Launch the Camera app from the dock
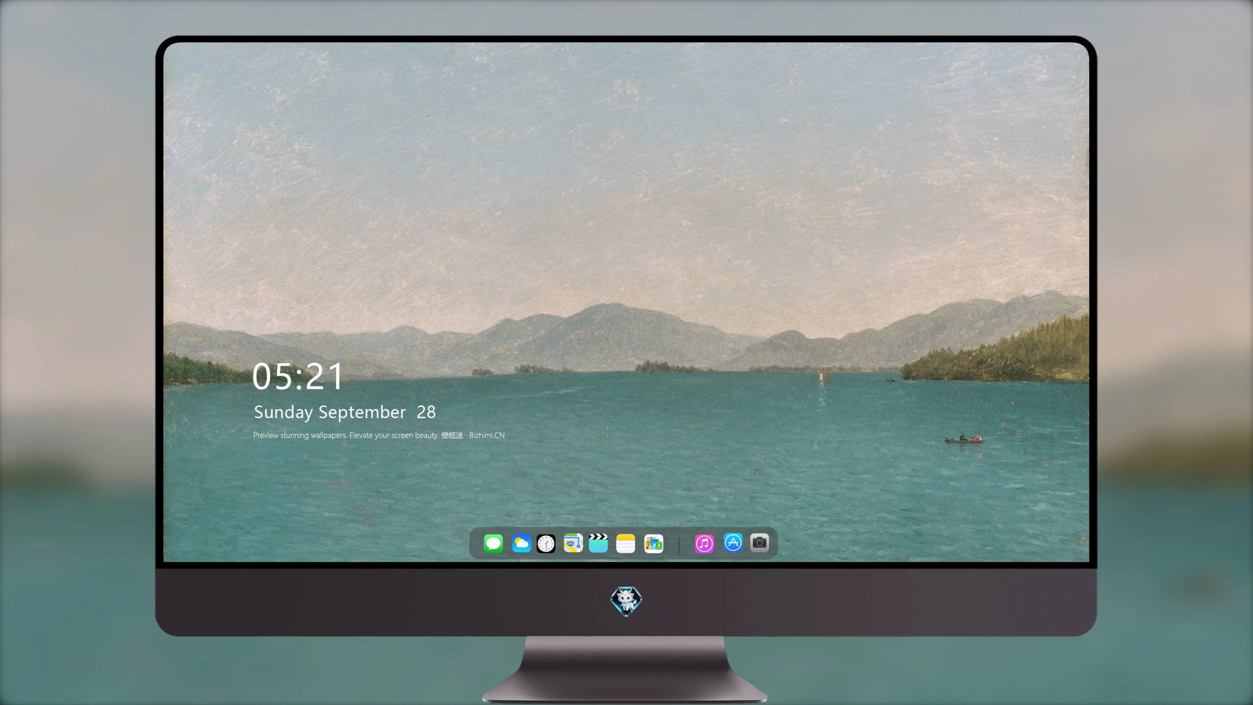Image resolution: width=1253 pixels, height=705 pixels. tap(759, 542)
